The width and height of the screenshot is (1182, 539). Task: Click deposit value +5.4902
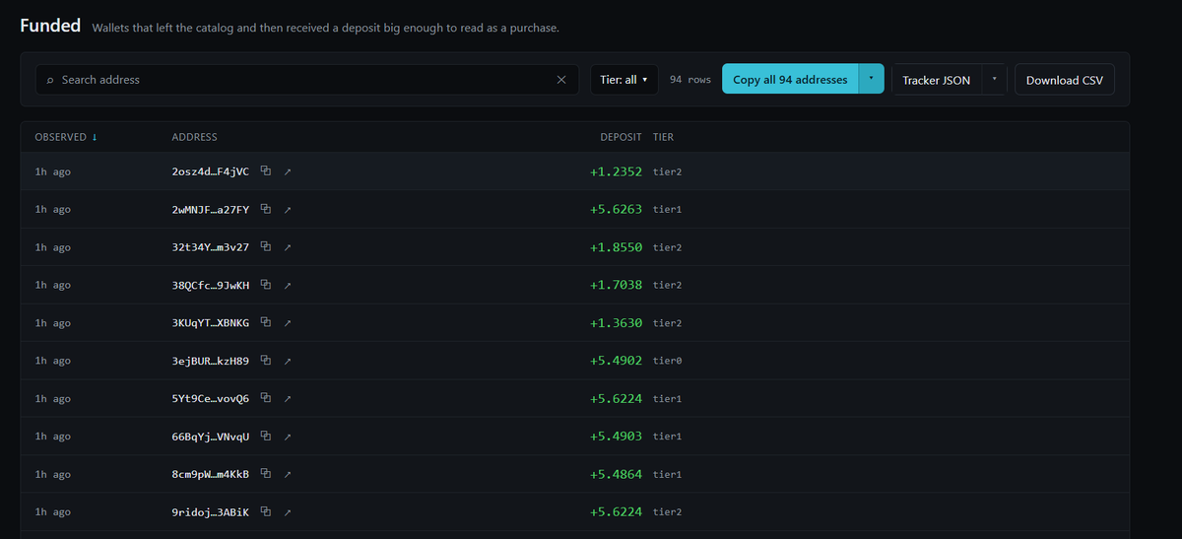point(616,361)
